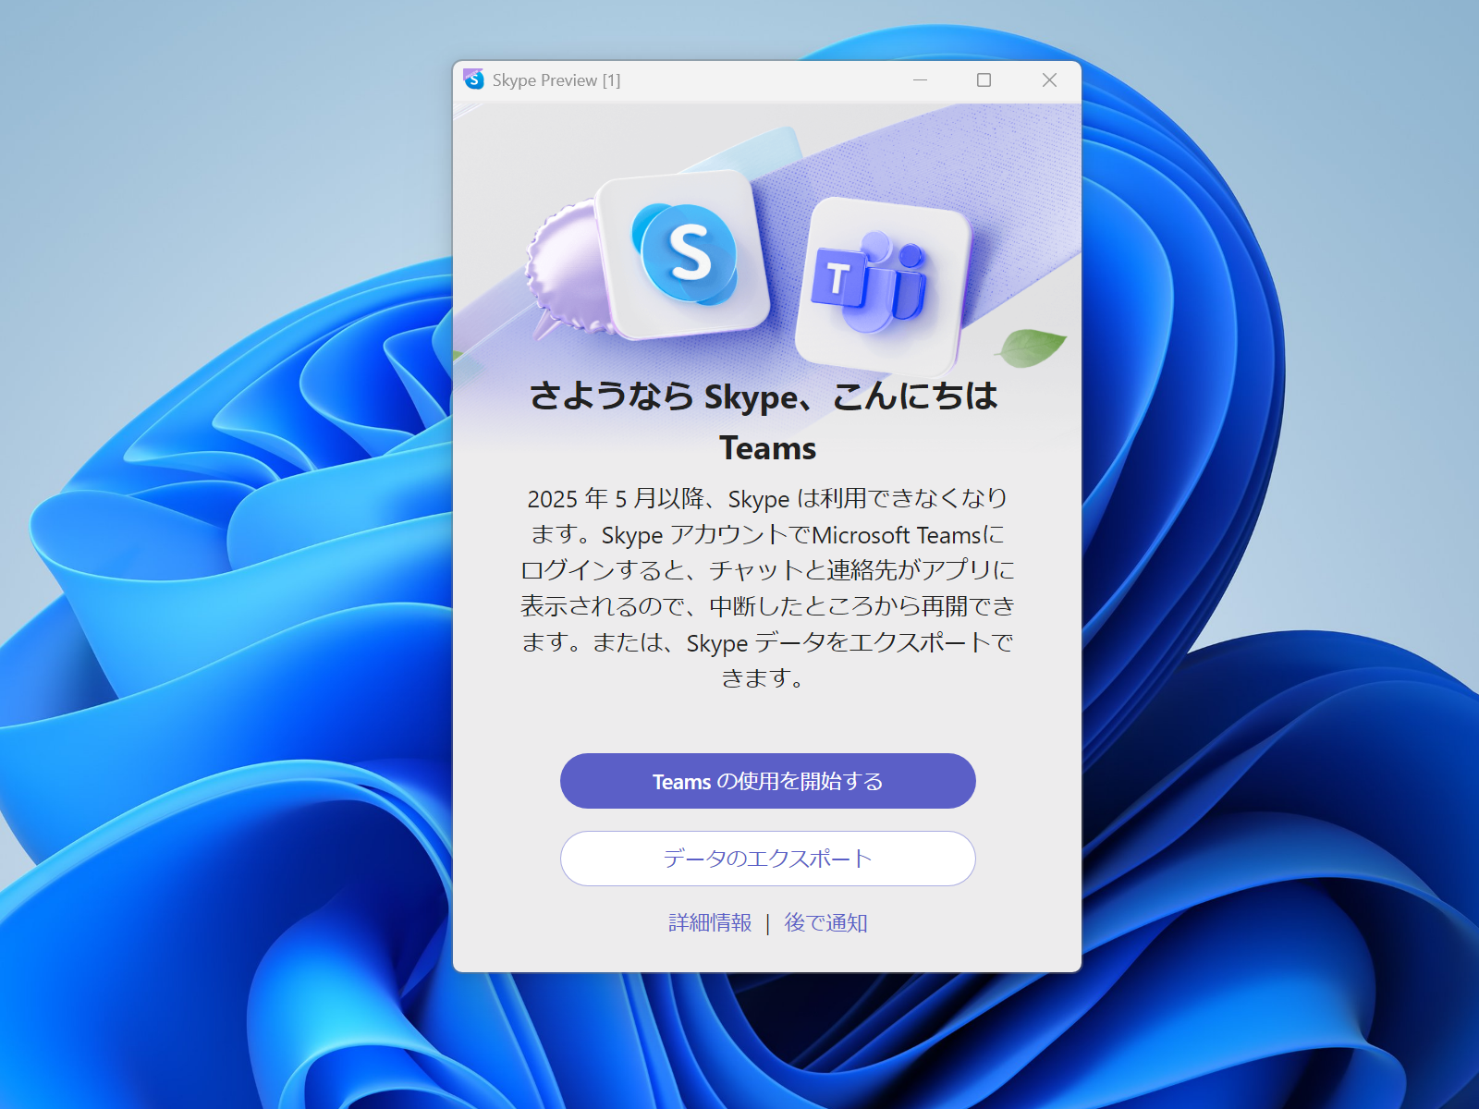Click Teams の使用を開始する button
Image resolution: width=1479 pixels, height=1109 pixels.
766,781
